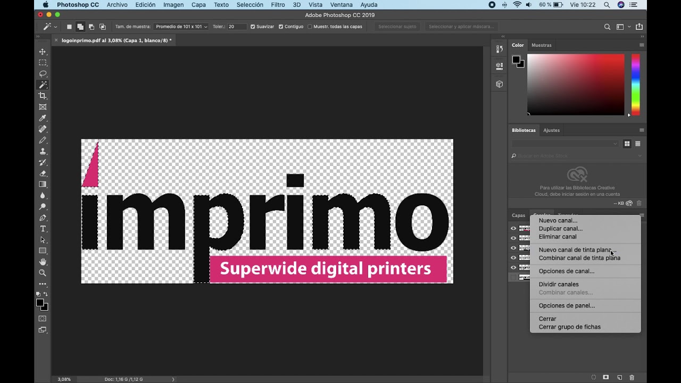The height and width of the screenshot is (383, 681).
Task: Open the Bibliotecas panel options menu
Action: (x=642, y=130)
